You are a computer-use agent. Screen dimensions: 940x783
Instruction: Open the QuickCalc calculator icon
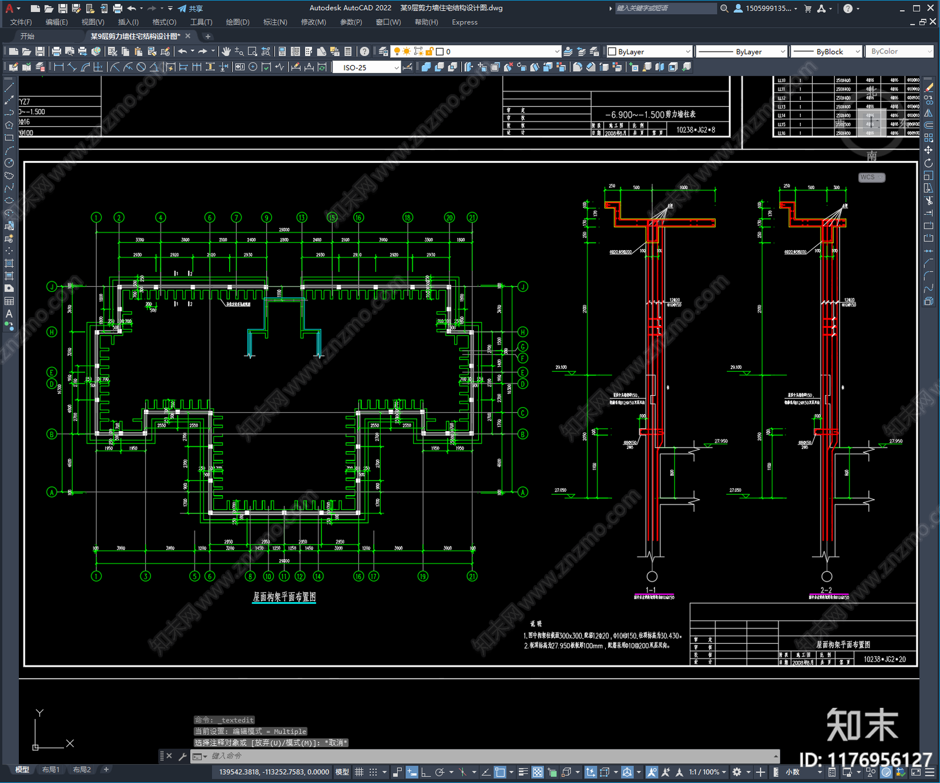348,52
